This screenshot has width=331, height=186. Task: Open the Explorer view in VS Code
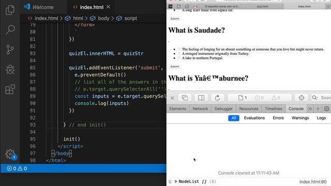click(10, 10)
